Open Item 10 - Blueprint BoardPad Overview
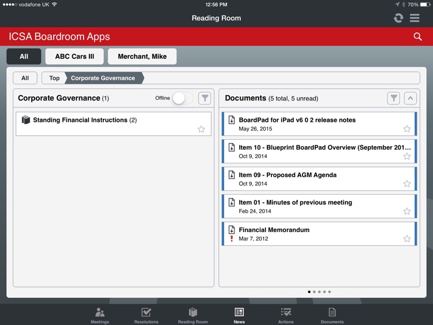This screenshot has width=433, height=325. point(319,151)
